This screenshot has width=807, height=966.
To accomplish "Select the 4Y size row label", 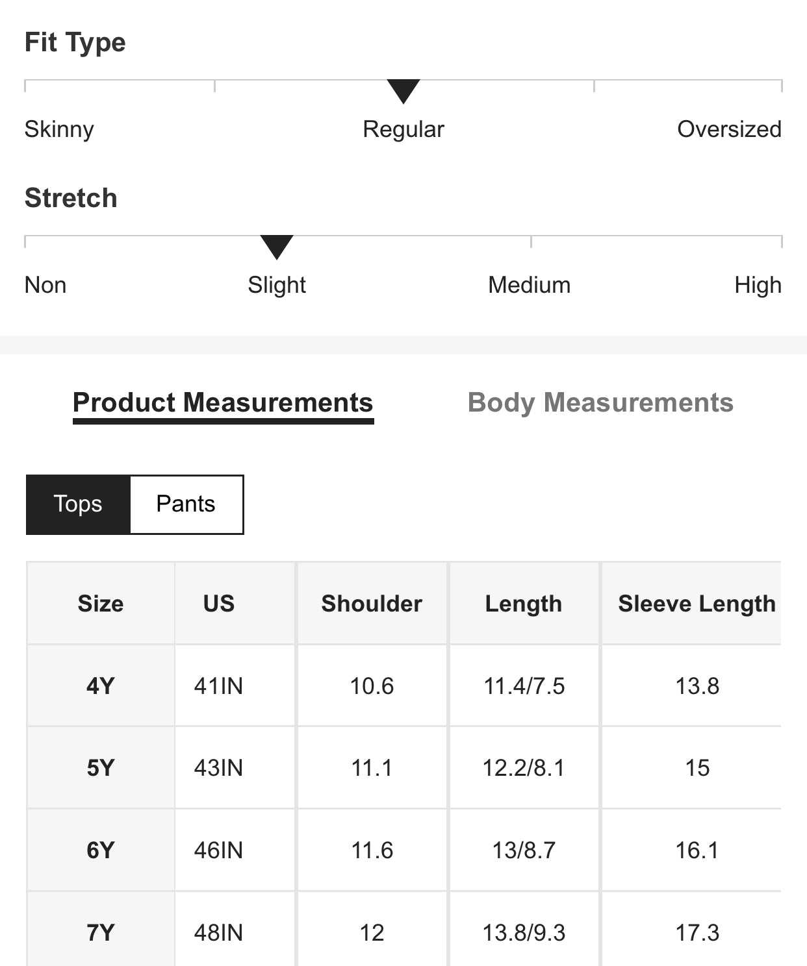I will coord(101,686).
